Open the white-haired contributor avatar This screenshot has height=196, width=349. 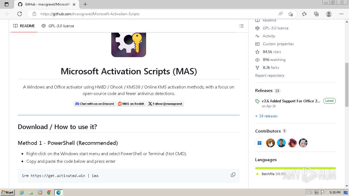pyautogui.click(x=303, y=143)
